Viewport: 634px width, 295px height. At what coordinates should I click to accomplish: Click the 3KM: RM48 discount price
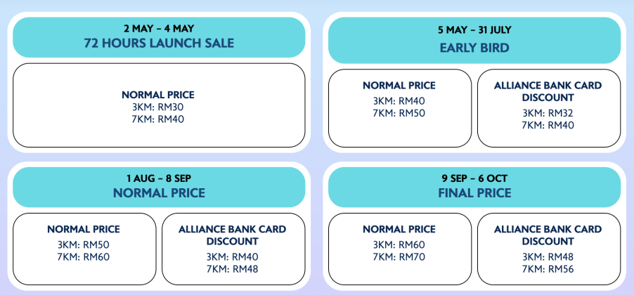(548, 257)
